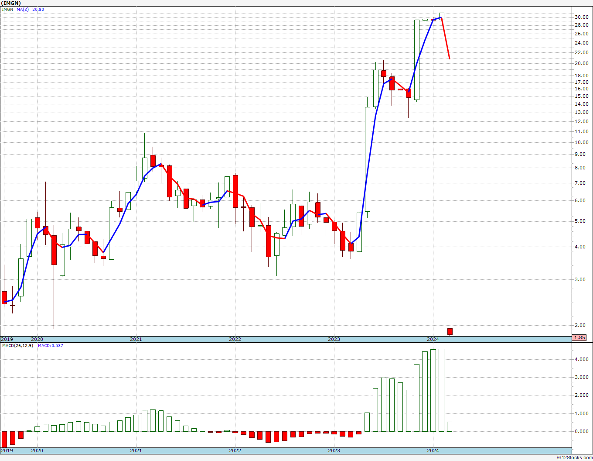593x461 pixels.
Task: Select the IMGN legend label
Action: pos(7,9)
